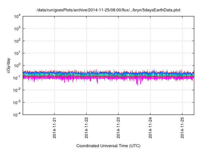Click the 2014-11-25 date label

point(182,128)
